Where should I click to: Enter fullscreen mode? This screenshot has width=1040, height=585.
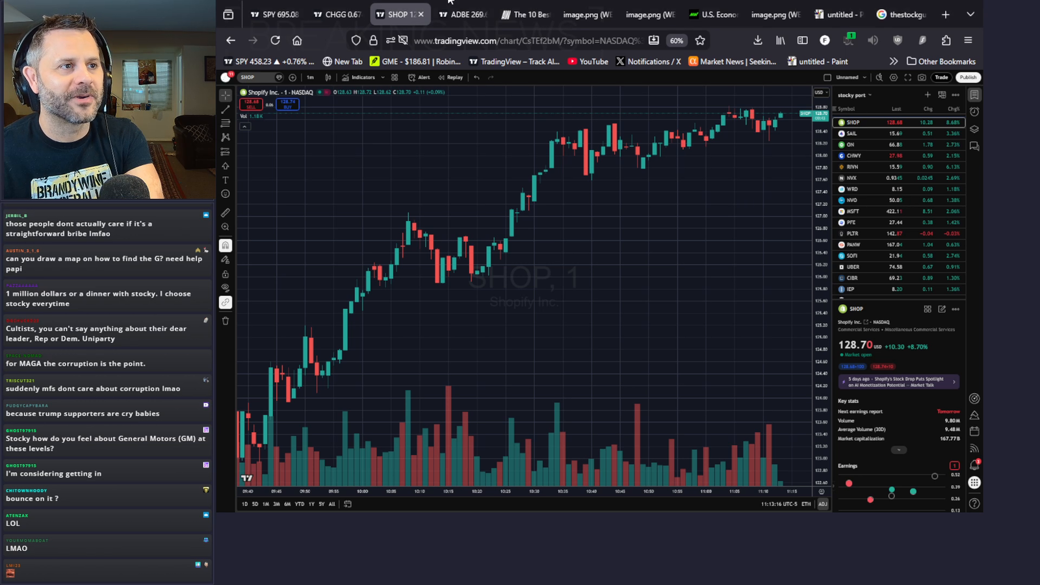[x=908, y=77]
